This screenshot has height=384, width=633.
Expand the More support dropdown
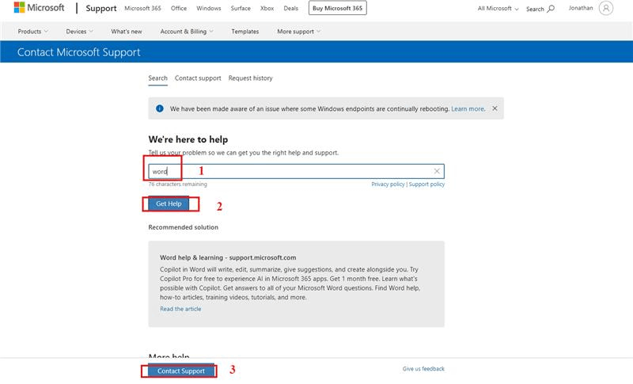coord(298,31)
